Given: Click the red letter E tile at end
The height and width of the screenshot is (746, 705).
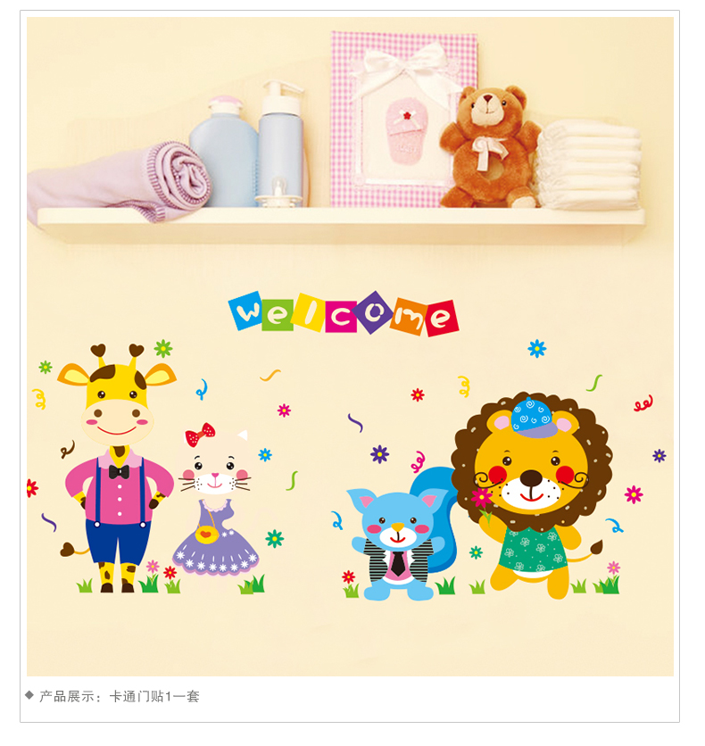Looking at the screenshot, I should tap(441, 318).
